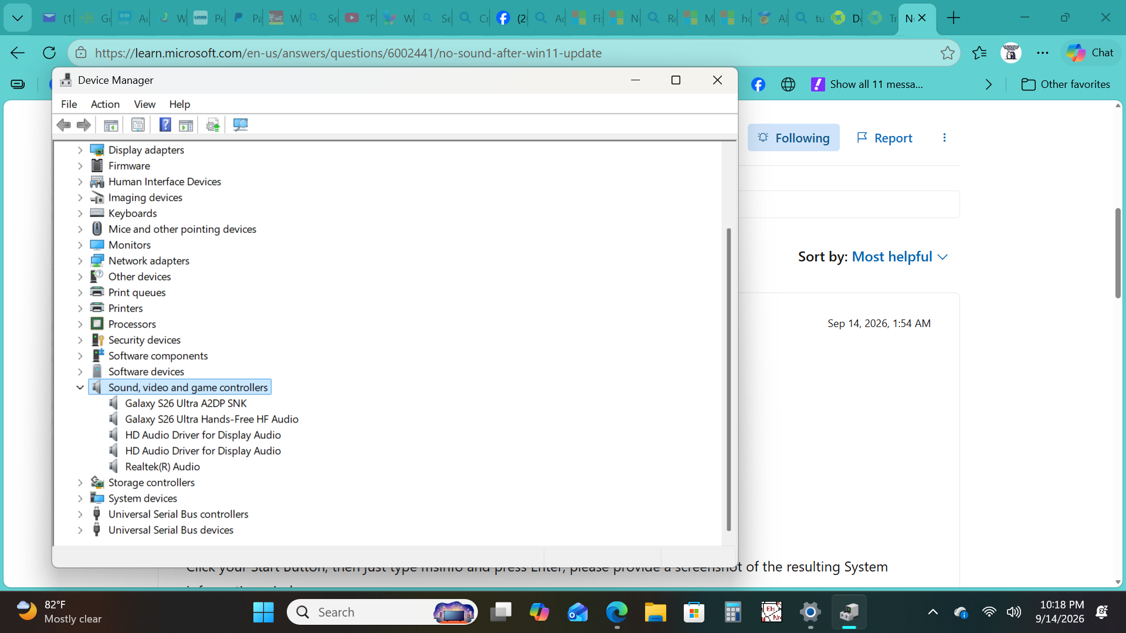Collapse Sound, video and game controllers
This screenshot has height=633, width=1126.
click(80, 387)
